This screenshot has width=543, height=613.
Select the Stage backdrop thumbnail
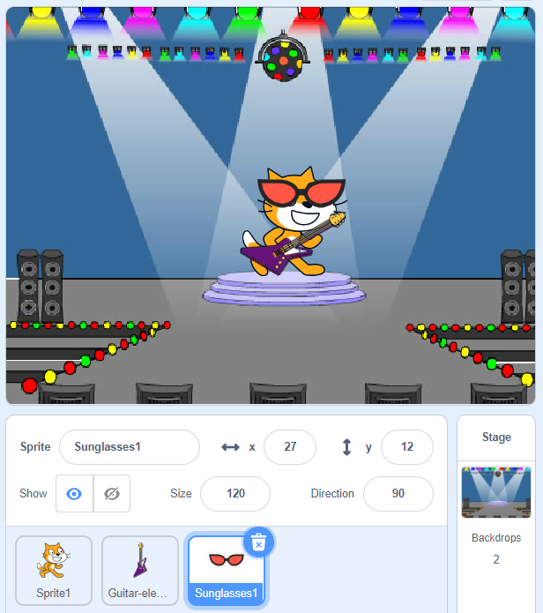496,492
